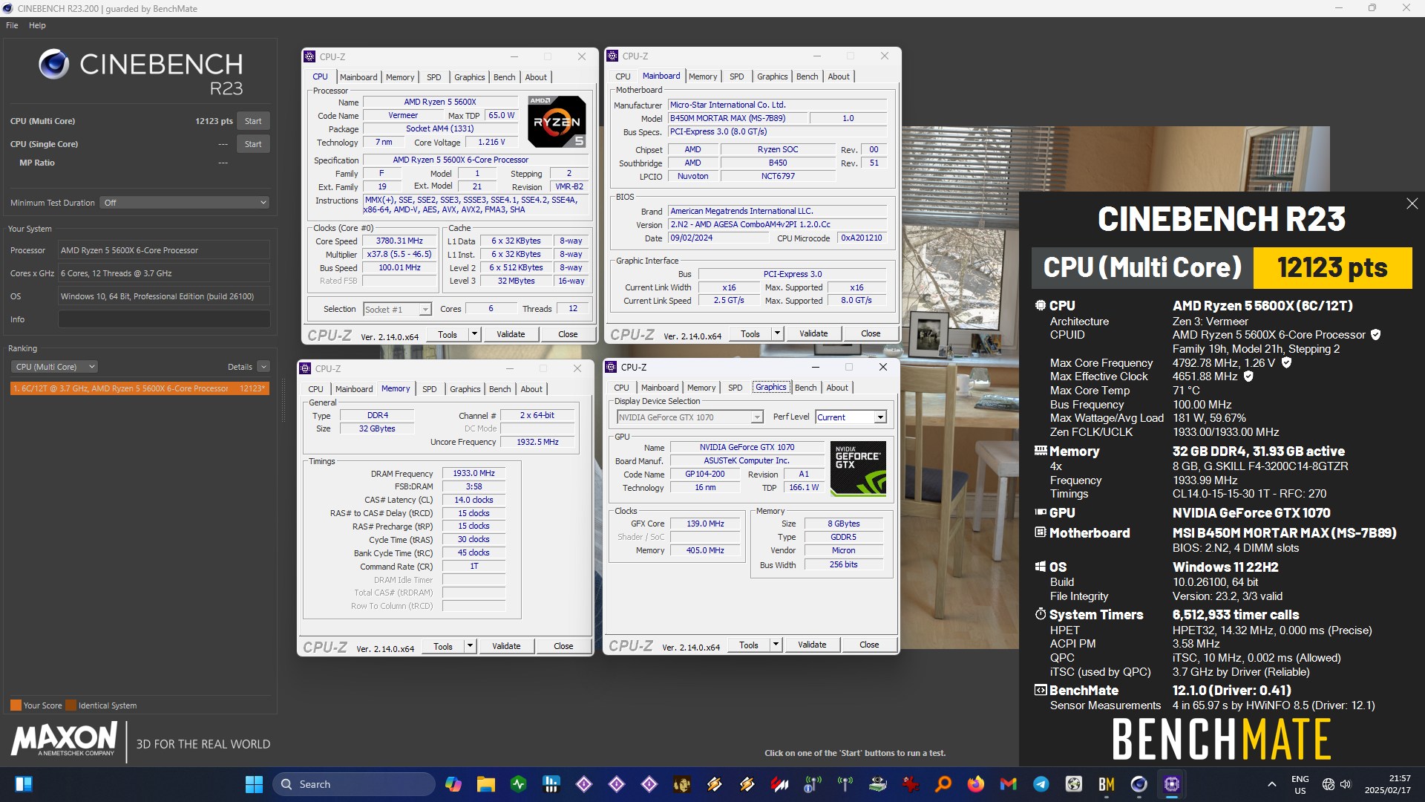The image size is (1425, 802).
Task: Open Memory tab in the mainboard CPU-Z window
Action: (703, 76)
